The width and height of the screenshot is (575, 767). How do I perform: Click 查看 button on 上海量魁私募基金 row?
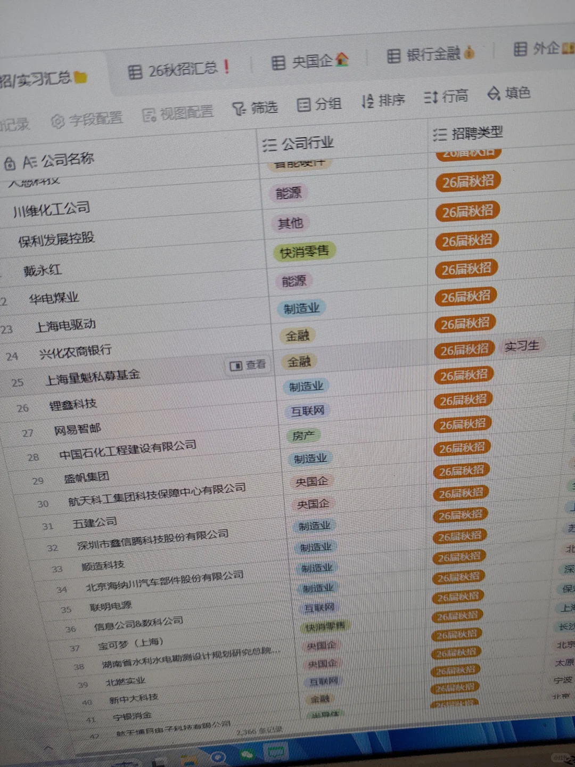pos(248,365)
